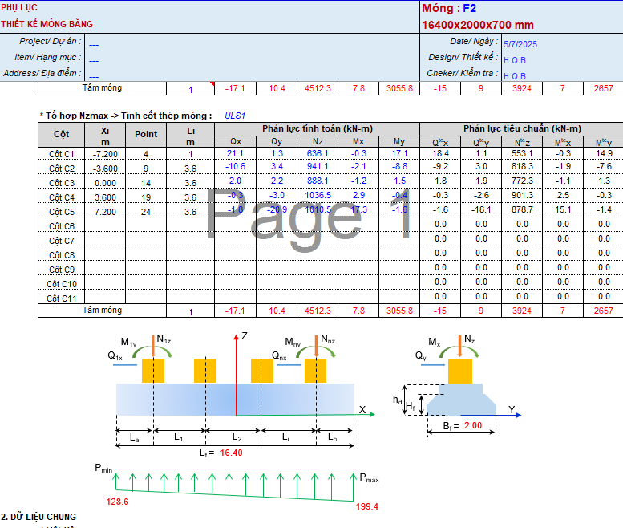Click the THIẾT KẾ MÓNG BĂNG title
Image resolution: width=623 pixels, height=528 pixels.
[47, 24]
